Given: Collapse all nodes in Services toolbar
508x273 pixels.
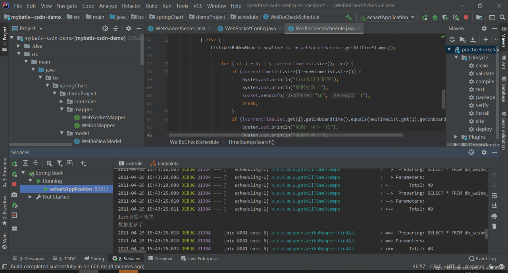Looking at the screenshot, I should [x=36, y=163].
